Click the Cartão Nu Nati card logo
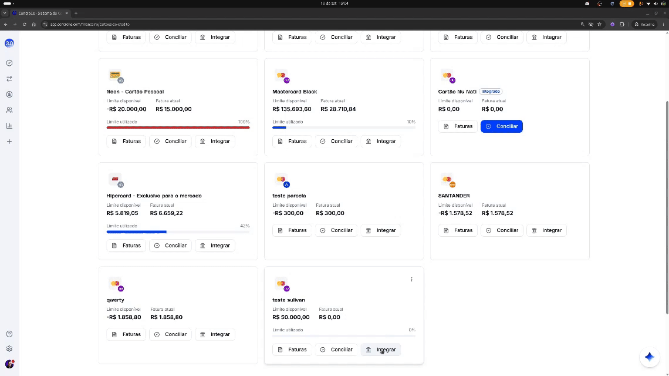This screenshot has height=376, width=669. pyautogui.click(x=448, y=76)
